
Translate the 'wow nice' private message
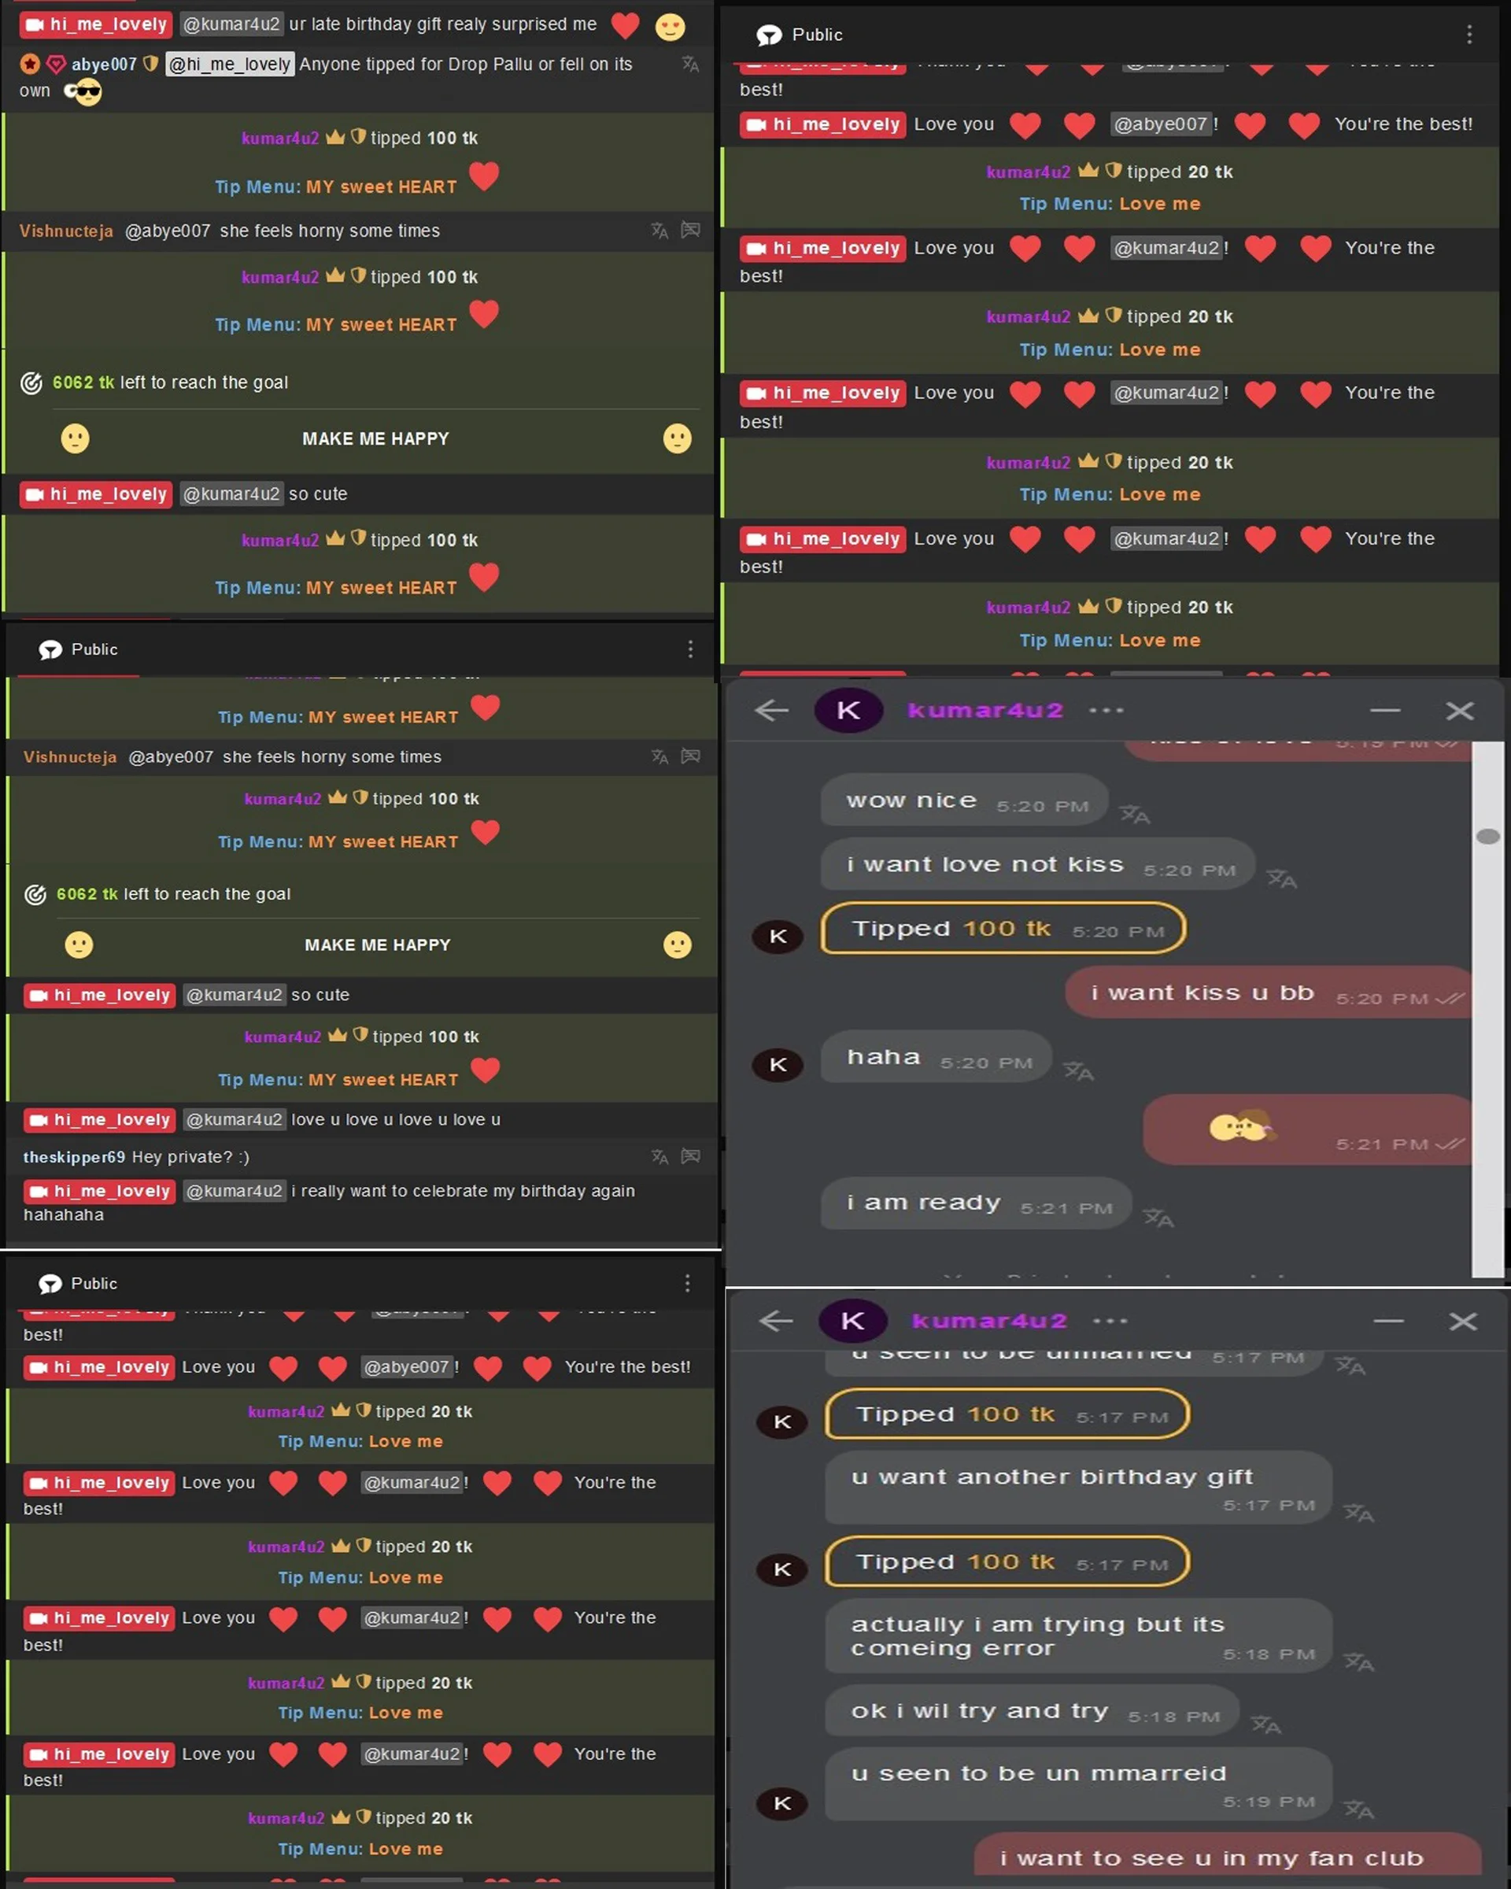(x=1136, y=814)
